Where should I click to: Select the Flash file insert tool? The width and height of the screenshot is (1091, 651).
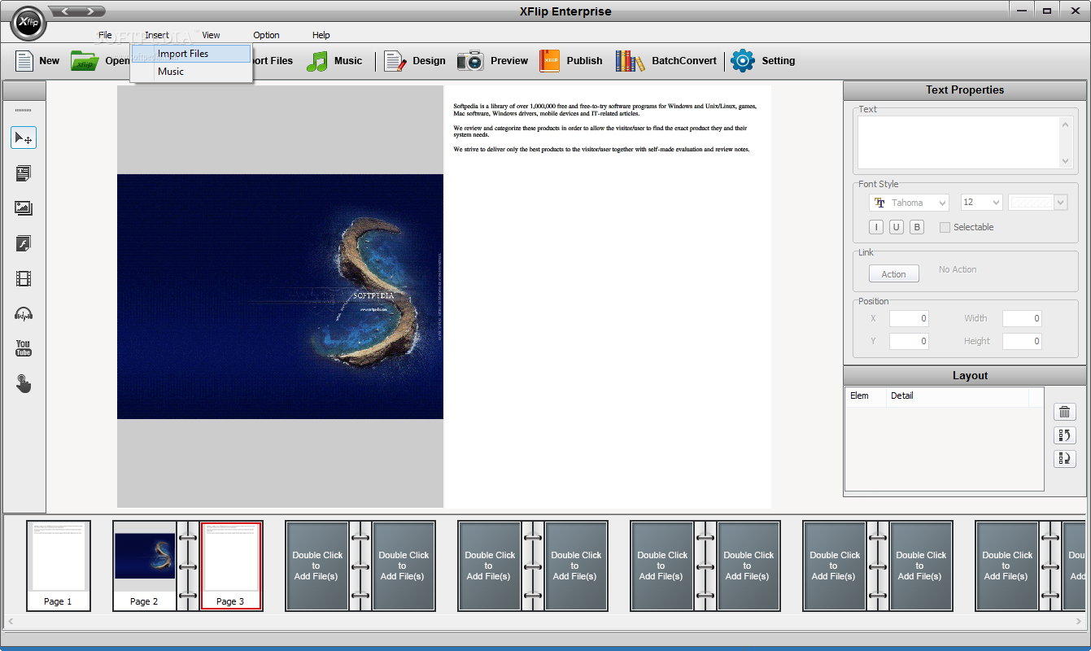click(x=24, y=243)
